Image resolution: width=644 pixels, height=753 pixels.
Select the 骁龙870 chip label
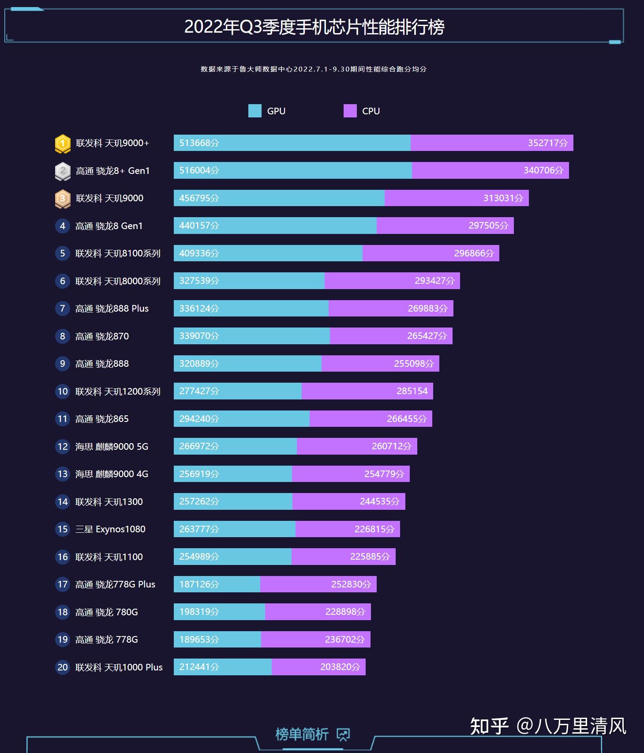102,336
